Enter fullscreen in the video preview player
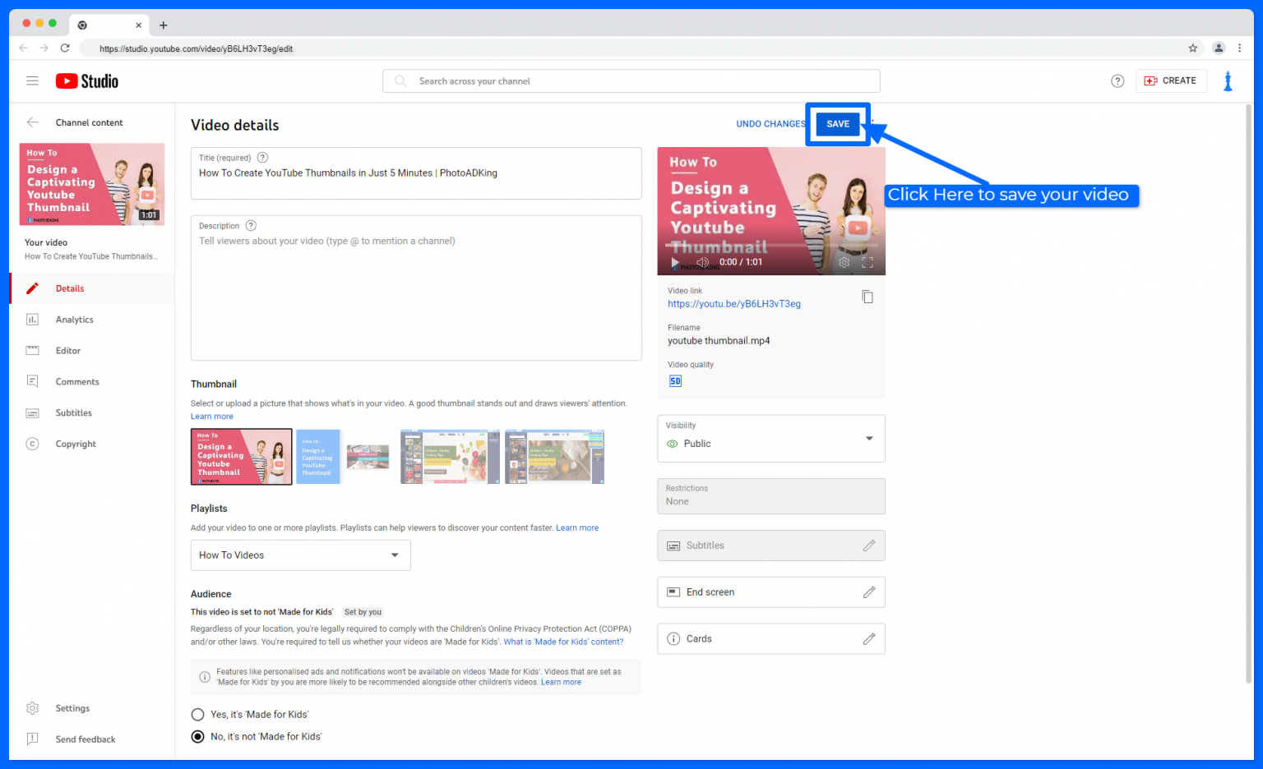Viewport: 1263px width, 769px height. [868, 262]
